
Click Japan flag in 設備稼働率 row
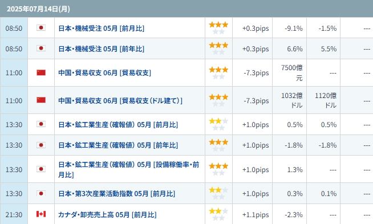[41, 169]
